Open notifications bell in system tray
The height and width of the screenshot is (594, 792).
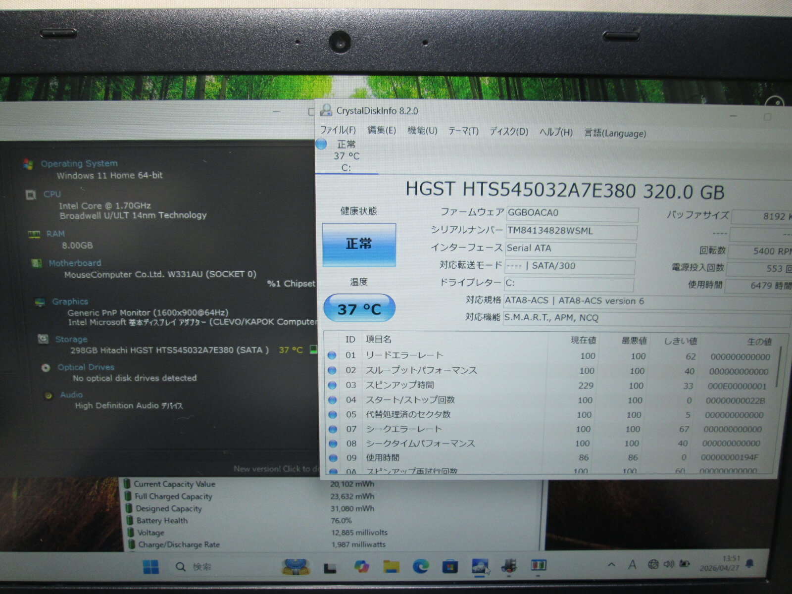[x=750, y=564]
